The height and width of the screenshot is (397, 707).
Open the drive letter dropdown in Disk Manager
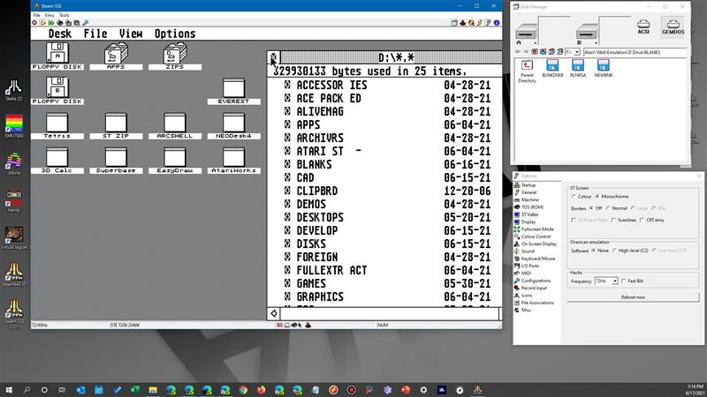[x=573, y=52]
